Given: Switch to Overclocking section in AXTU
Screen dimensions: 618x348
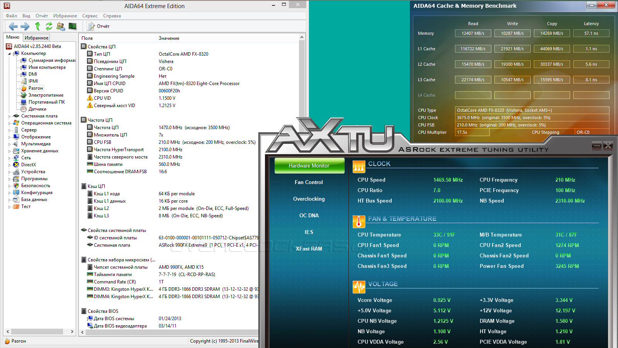Looking at the screenshot, I should point(309,199).
